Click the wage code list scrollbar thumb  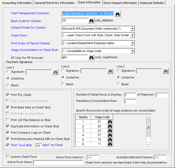pos(148,128)
